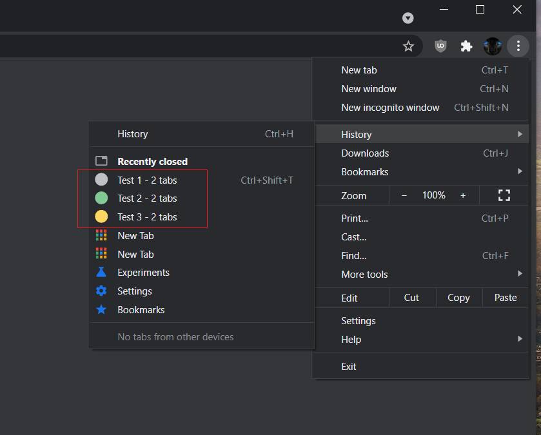Open Downloads from the menu
The height and width of the screenshot is (435, 541).
(x=420, y=153)
